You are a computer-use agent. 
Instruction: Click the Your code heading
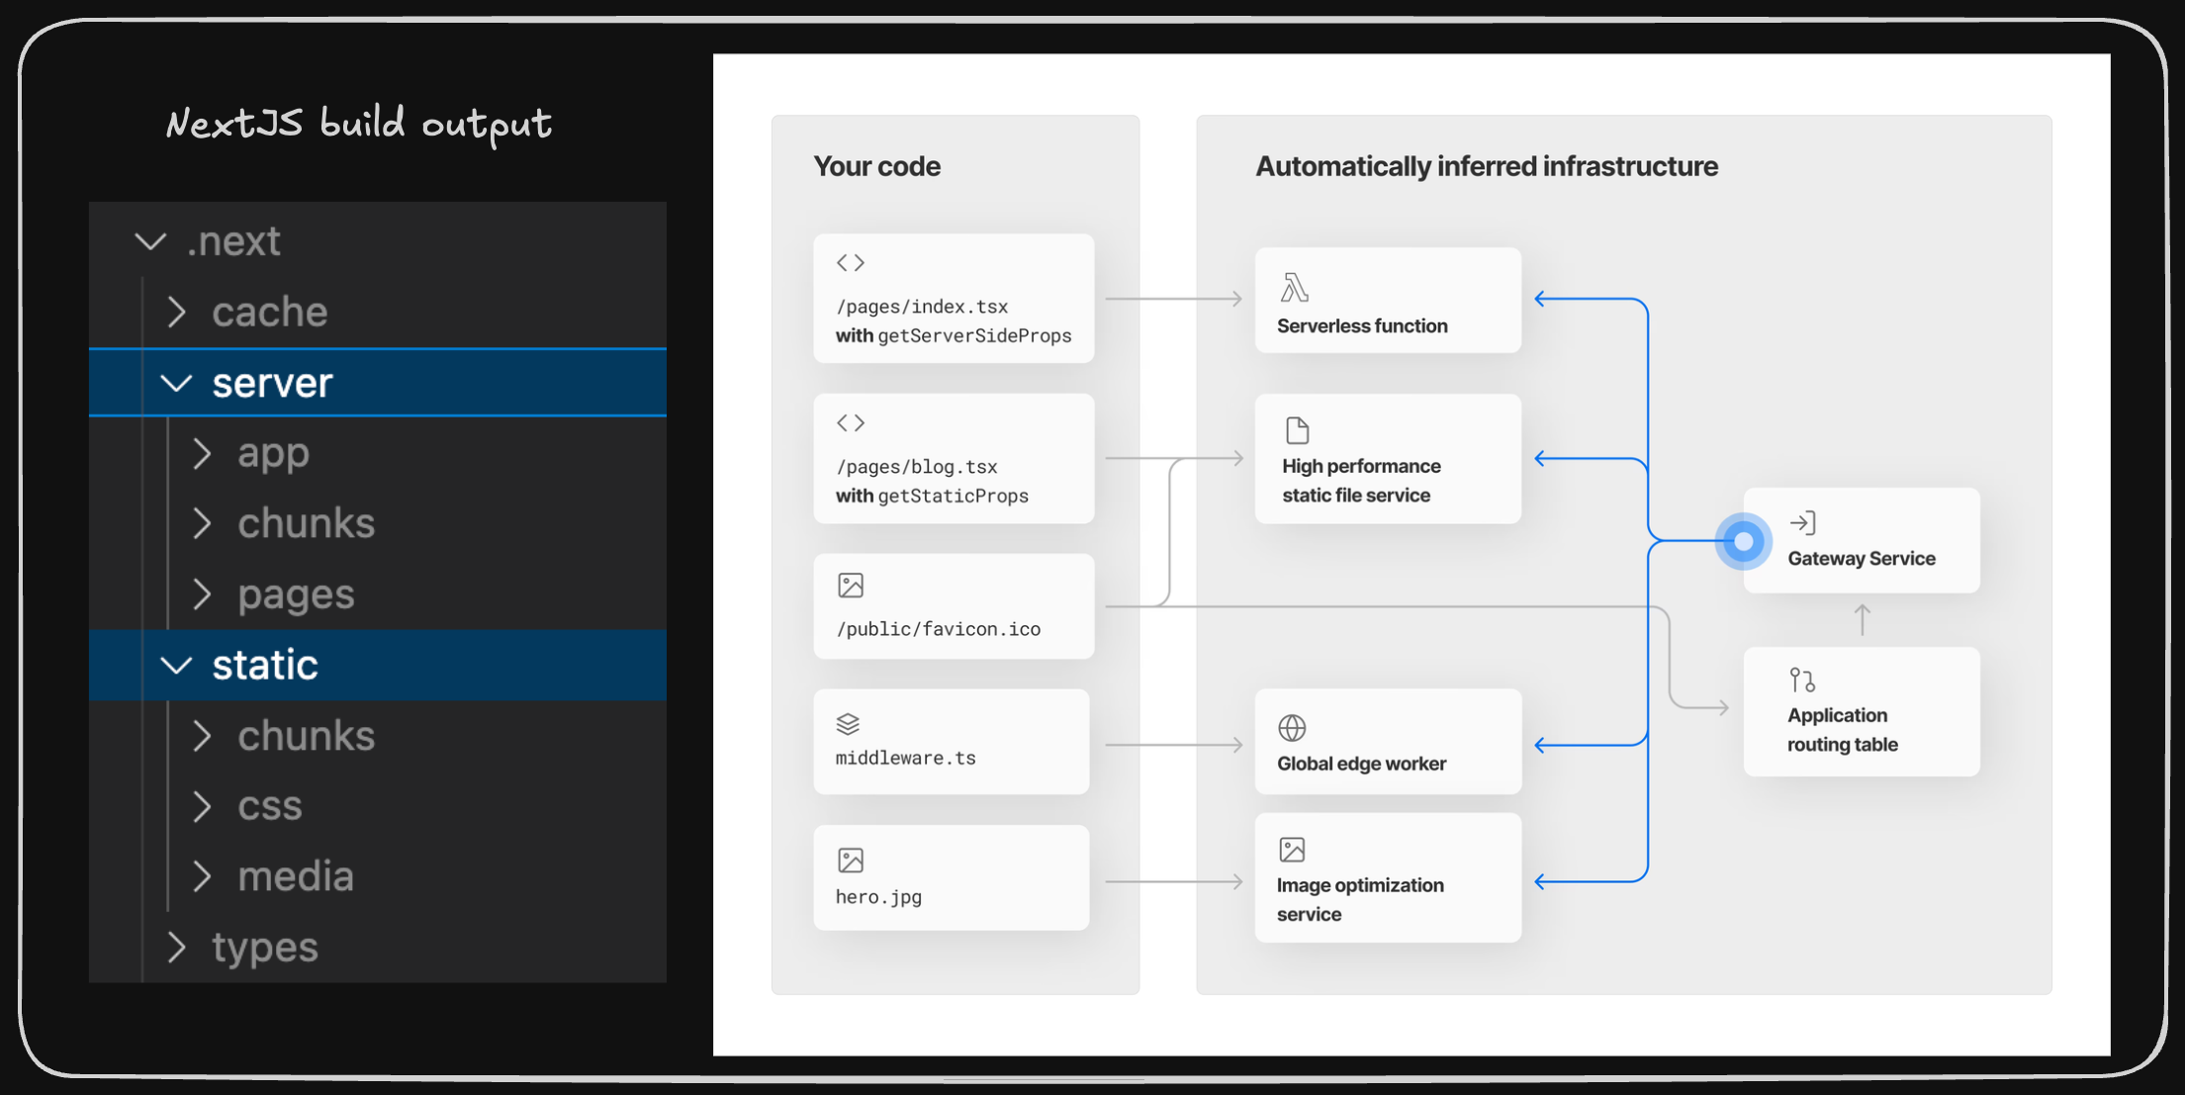point(876,166)
